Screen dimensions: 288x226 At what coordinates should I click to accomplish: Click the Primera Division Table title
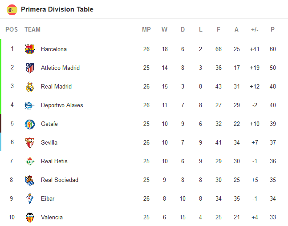tap(57, 9)
